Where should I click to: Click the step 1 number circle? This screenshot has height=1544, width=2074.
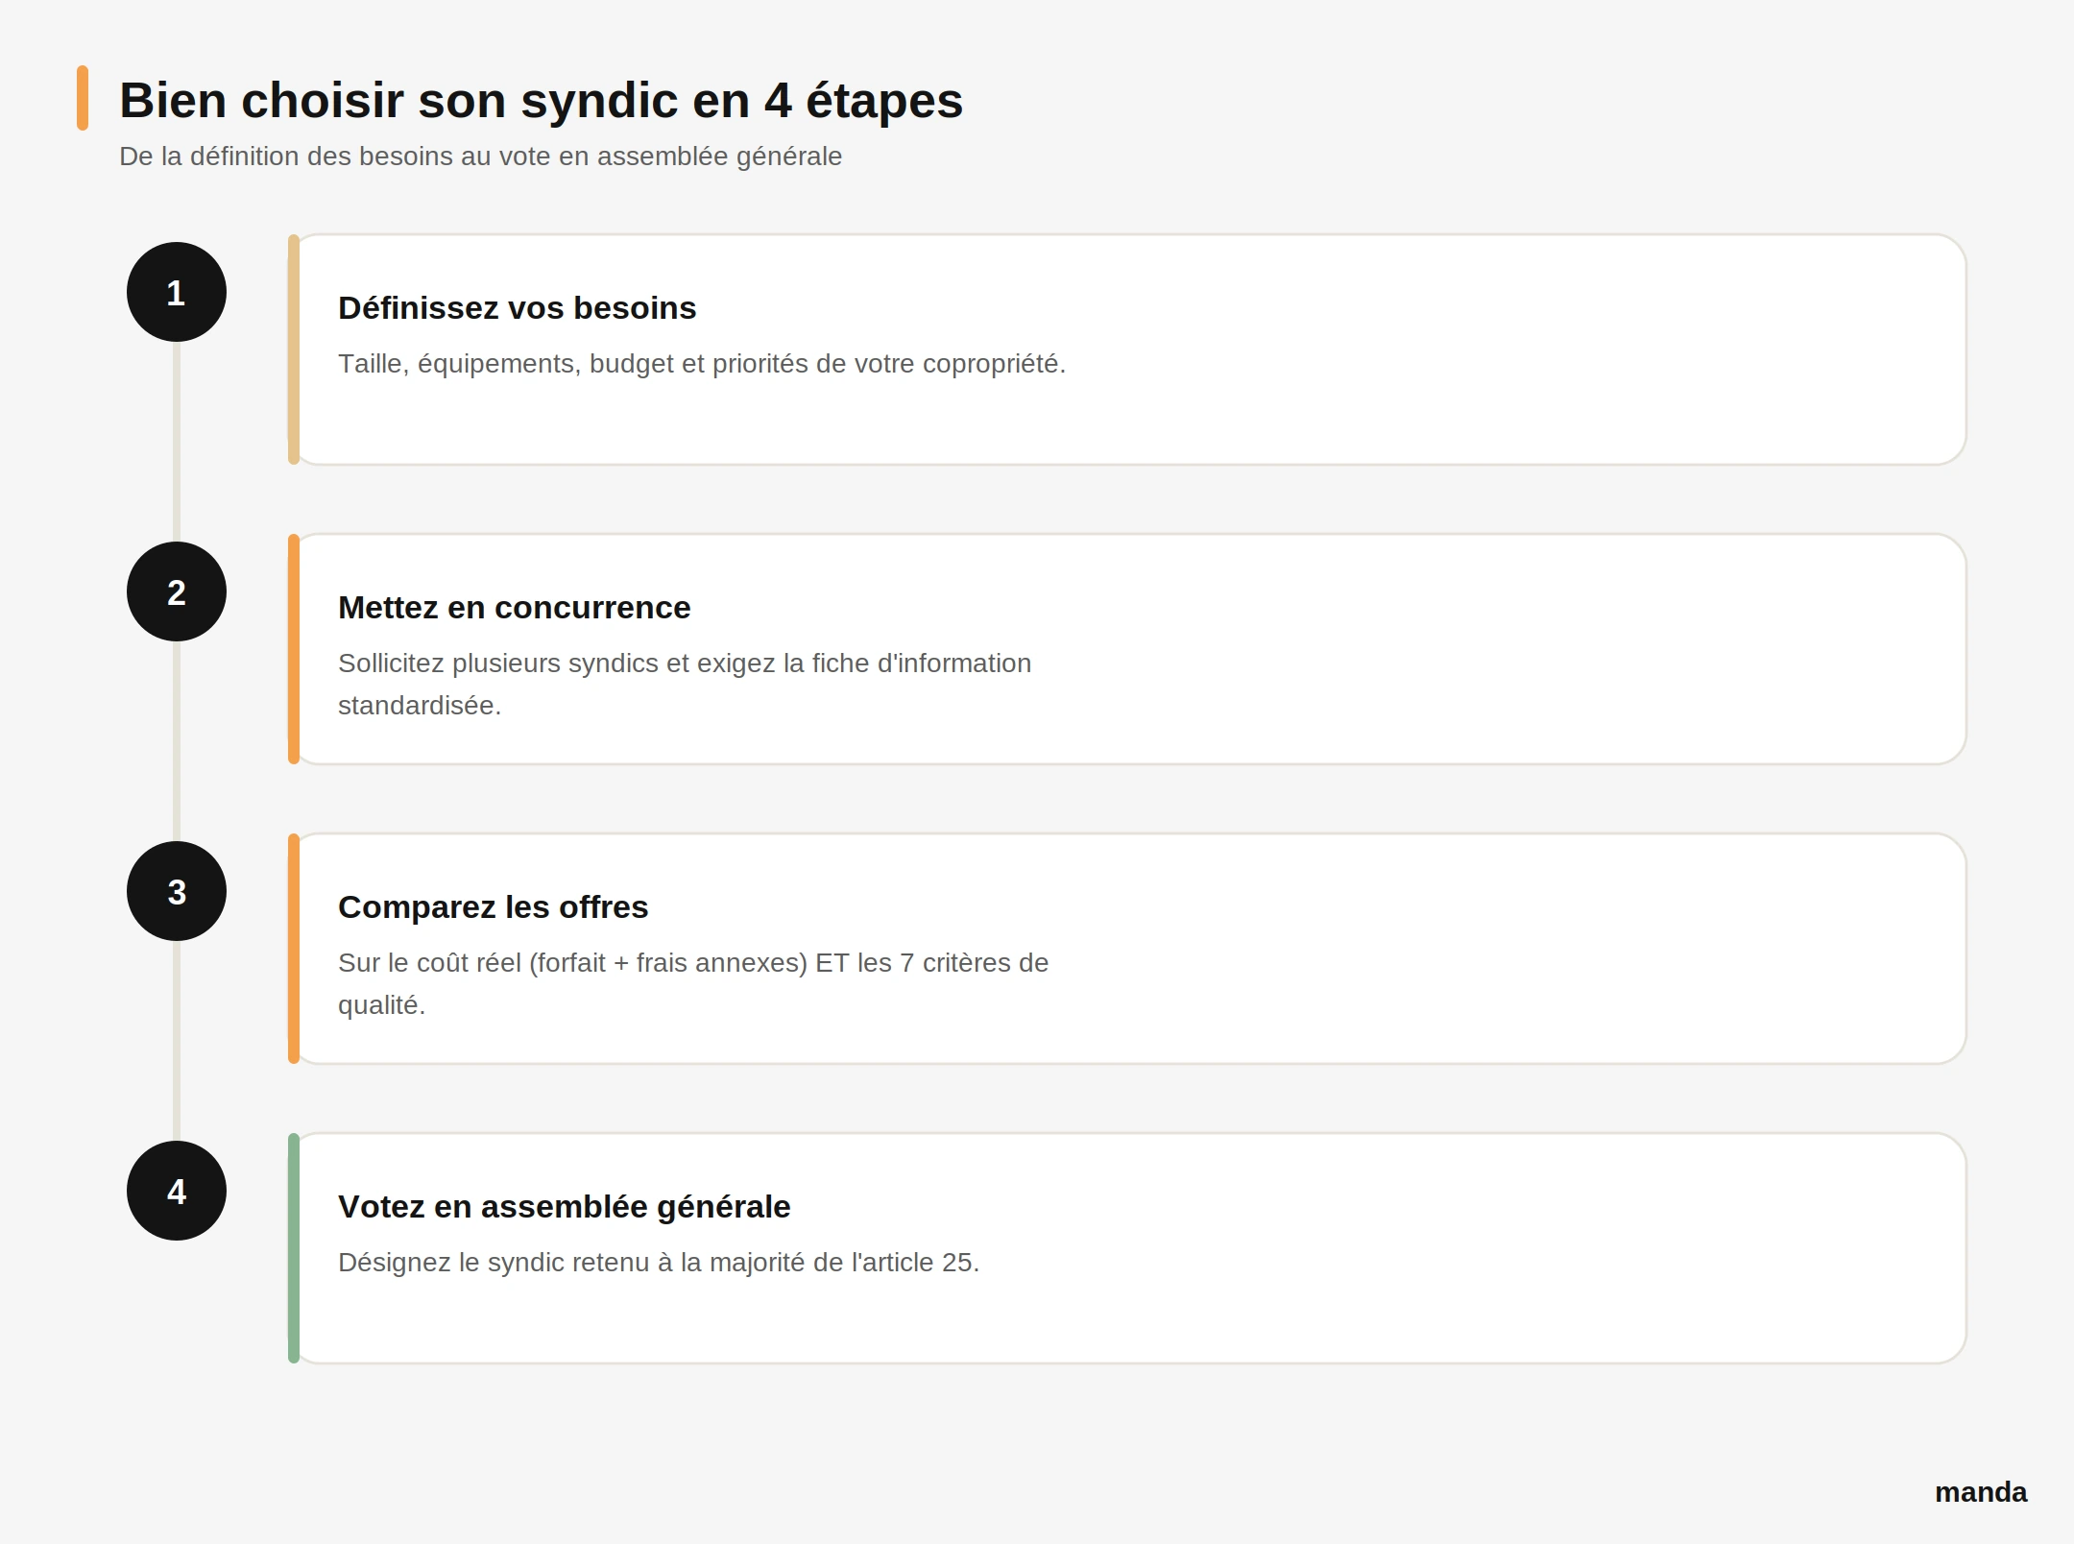pyautogui.click(x=177, y=292)
